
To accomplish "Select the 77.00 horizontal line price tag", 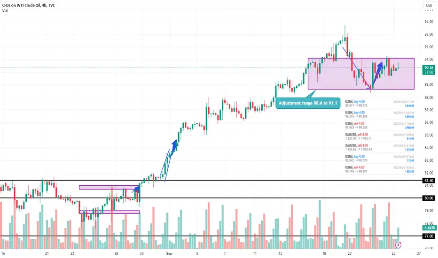I will coord(429,236).
